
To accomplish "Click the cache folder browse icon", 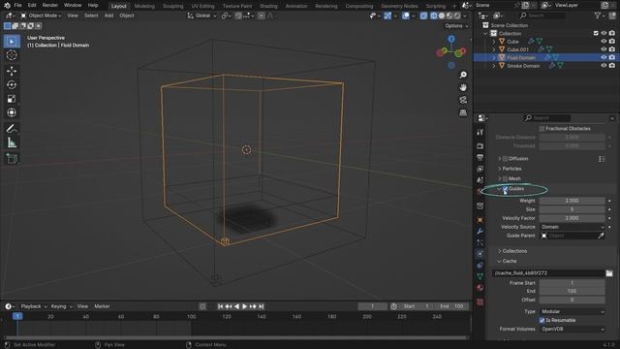I will click(x=609, y=273).
